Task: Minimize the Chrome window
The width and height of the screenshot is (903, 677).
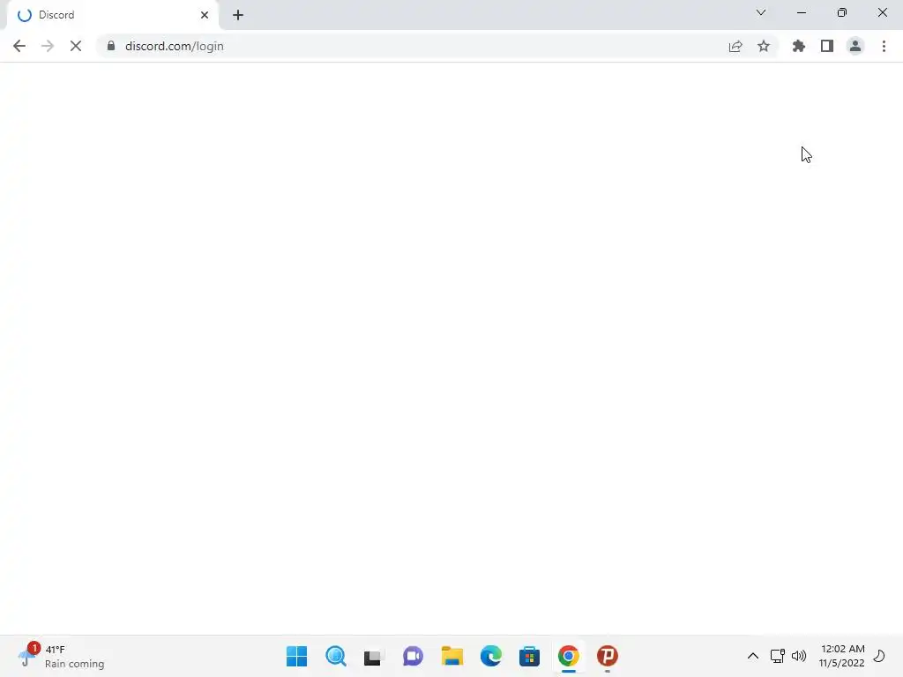Action: (802, 12)
